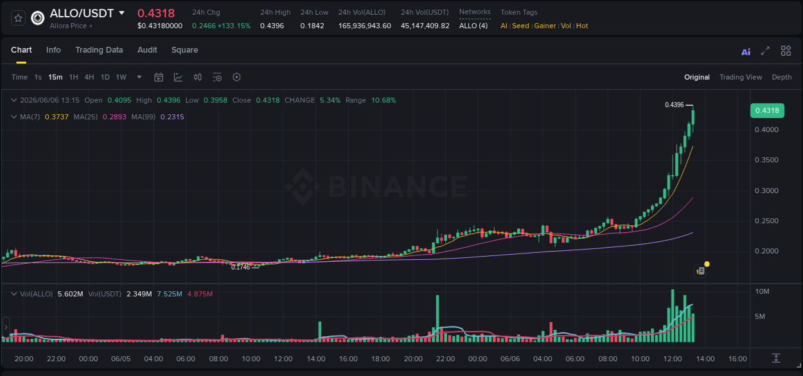Open the Square tab
Screen dimensions: 803x376
184,50
